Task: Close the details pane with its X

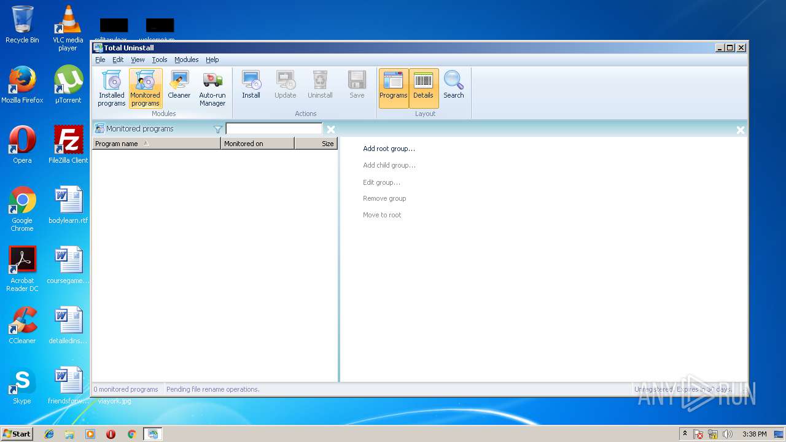Action: [741, 130]
